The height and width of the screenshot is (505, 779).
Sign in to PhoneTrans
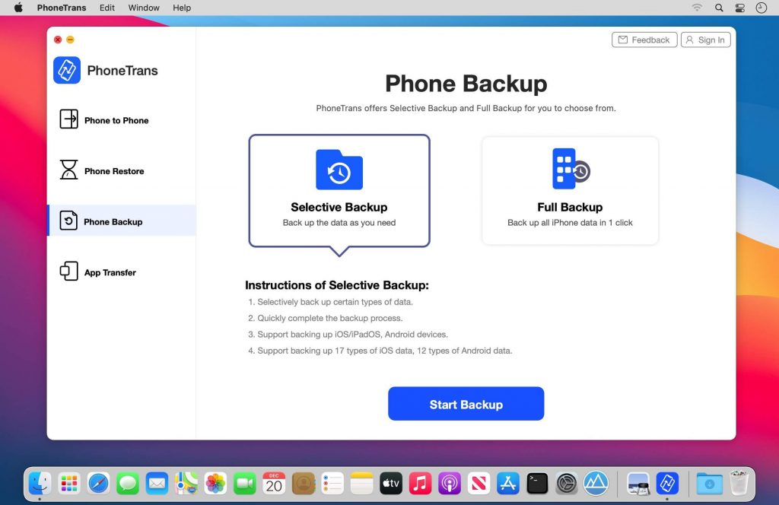coord(705,40)
